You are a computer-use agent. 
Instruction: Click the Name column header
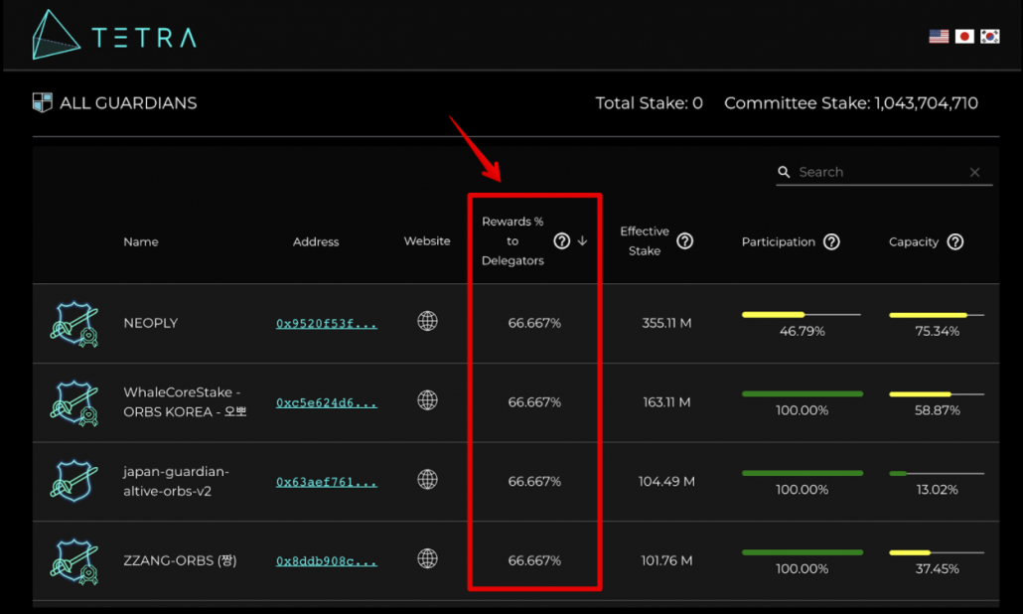[141, 242]
